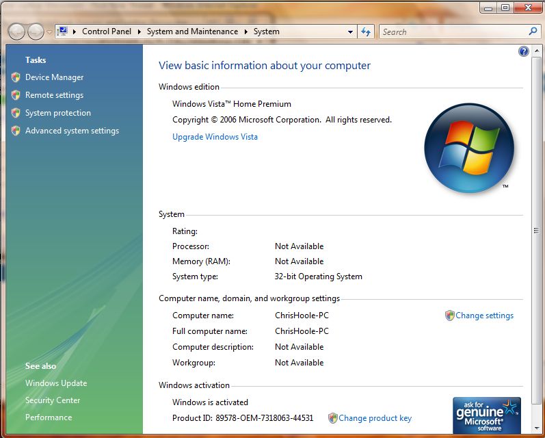Viewport: 545px width, 438px height.
Task: Select the System breadcrumb item
Action: click(x=266, y=31)
